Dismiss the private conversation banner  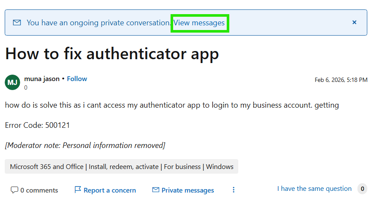point(354,22)
